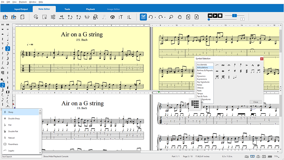The width and height of the screenshot is (284, 160).
Task: Open the Undo history dropdown arrow
Action: tap(155, 17)
